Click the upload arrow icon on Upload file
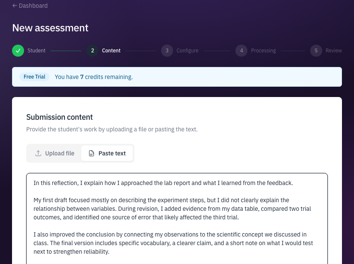Screen dimensions: 354x264 [38, 153]
